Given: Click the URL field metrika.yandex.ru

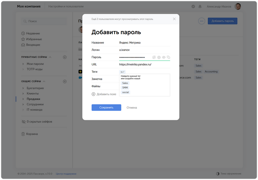Looking at the screenshot, I should [144, 64].
